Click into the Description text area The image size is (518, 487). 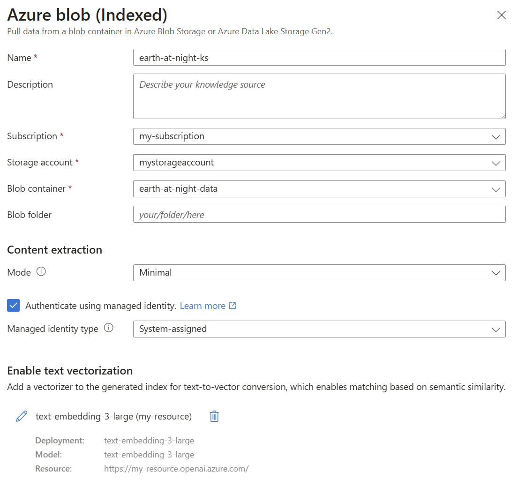pyautogui.click(x=319, y=96)
